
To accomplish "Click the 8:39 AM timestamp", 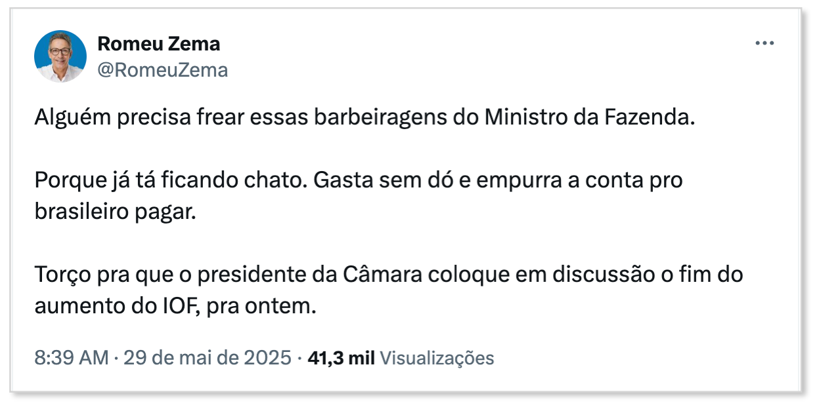I will click(x=71, y=358).
